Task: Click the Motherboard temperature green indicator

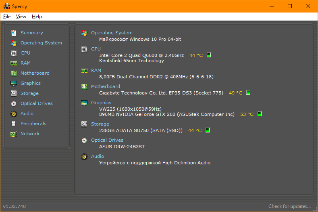Action: point(248,92)
